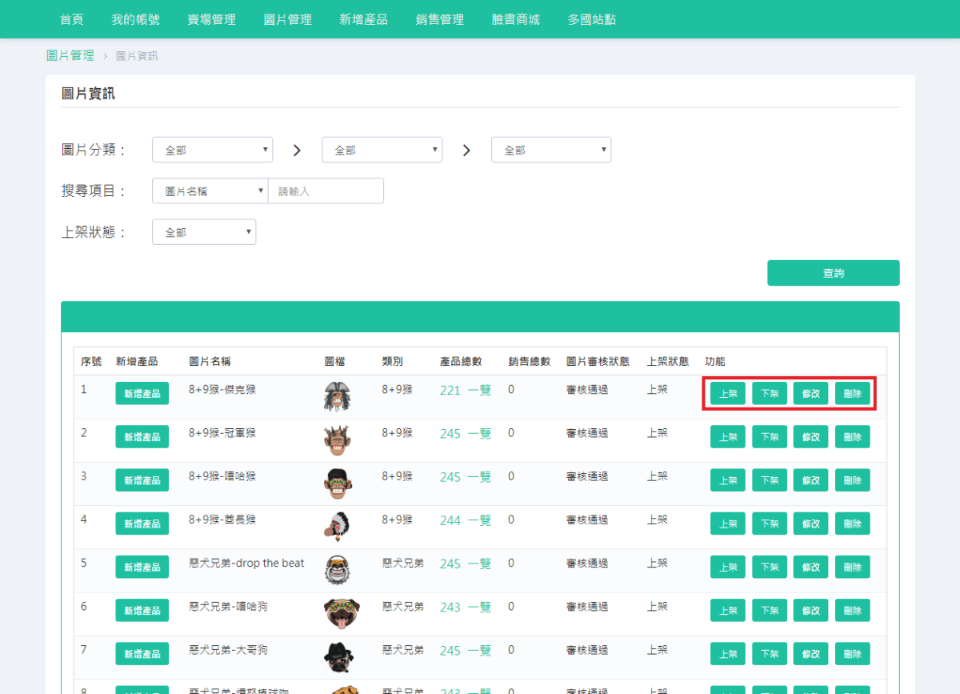Open the first 圖片分類 category dropdown

tap(212, 149)
